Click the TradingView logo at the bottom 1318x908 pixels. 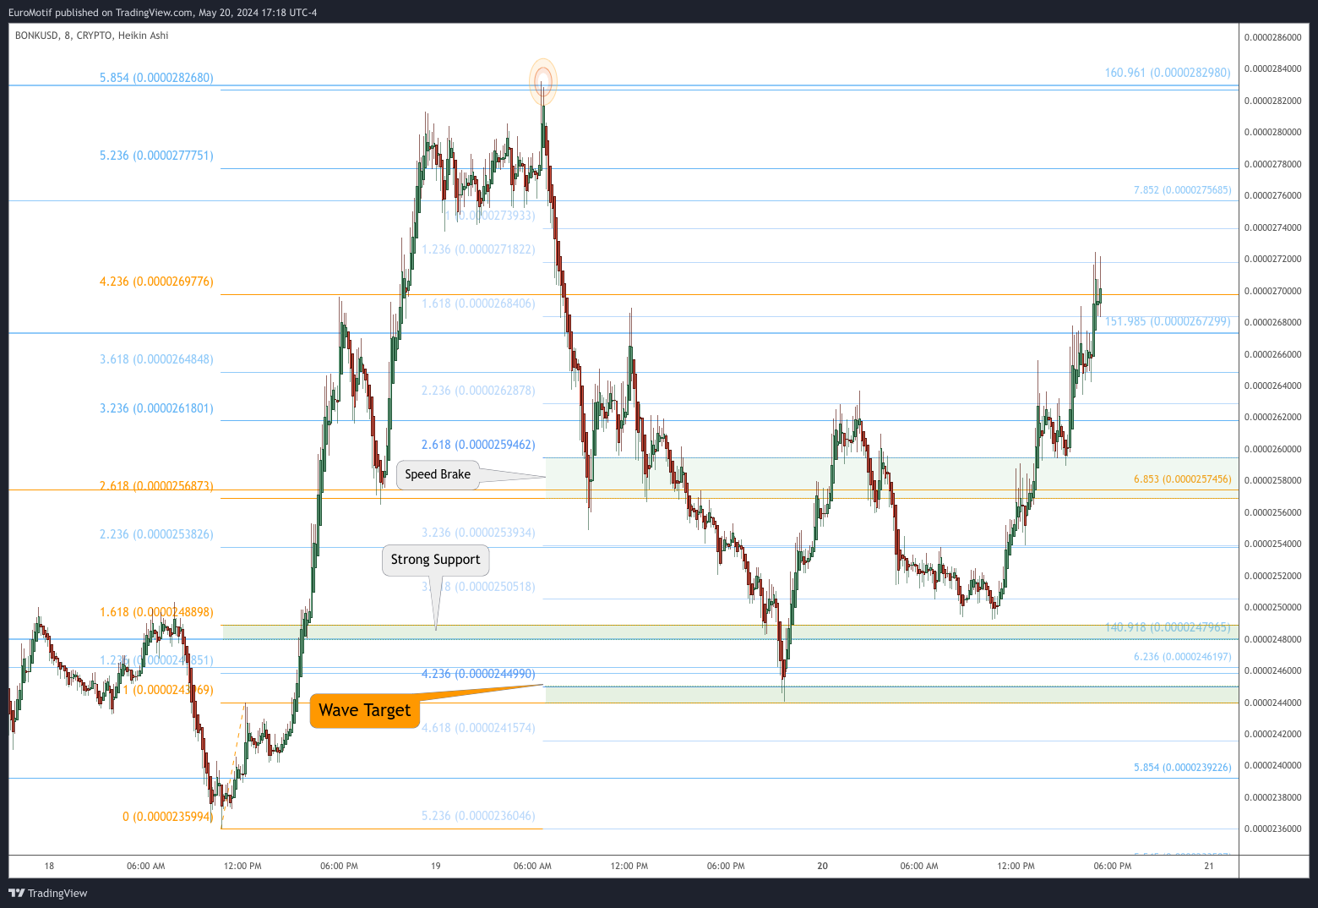(48, 893)
